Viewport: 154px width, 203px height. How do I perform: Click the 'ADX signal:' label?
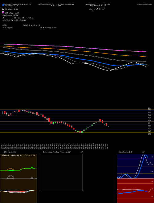click(x=8, y=28)
